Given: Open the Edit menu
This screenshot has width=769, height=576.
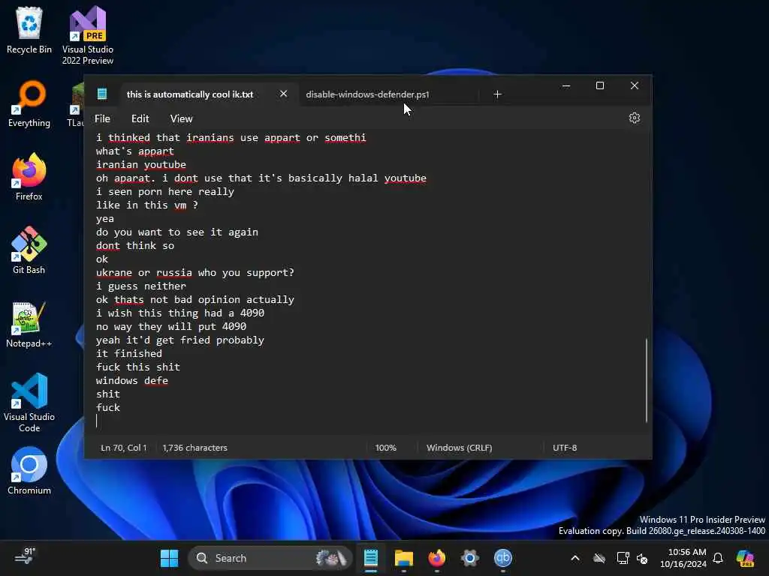Looking at the screenshot, I should pyautogui.click(x=140, y=118).
